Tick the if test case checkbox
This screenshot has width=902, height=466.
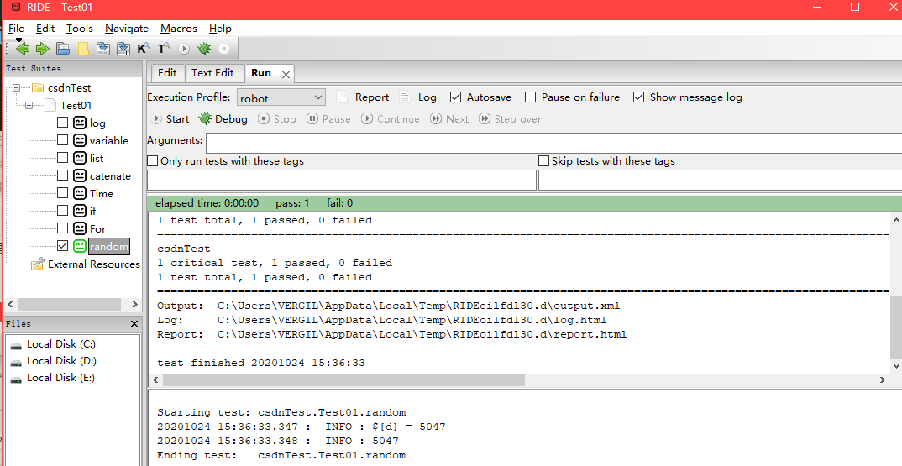click(x=63, y=211)
